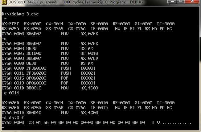Click the 'POP [0000]' instruction line
The width and height of the screenshot is (201, 132).
pyautogui.click(x=49, y=83)
